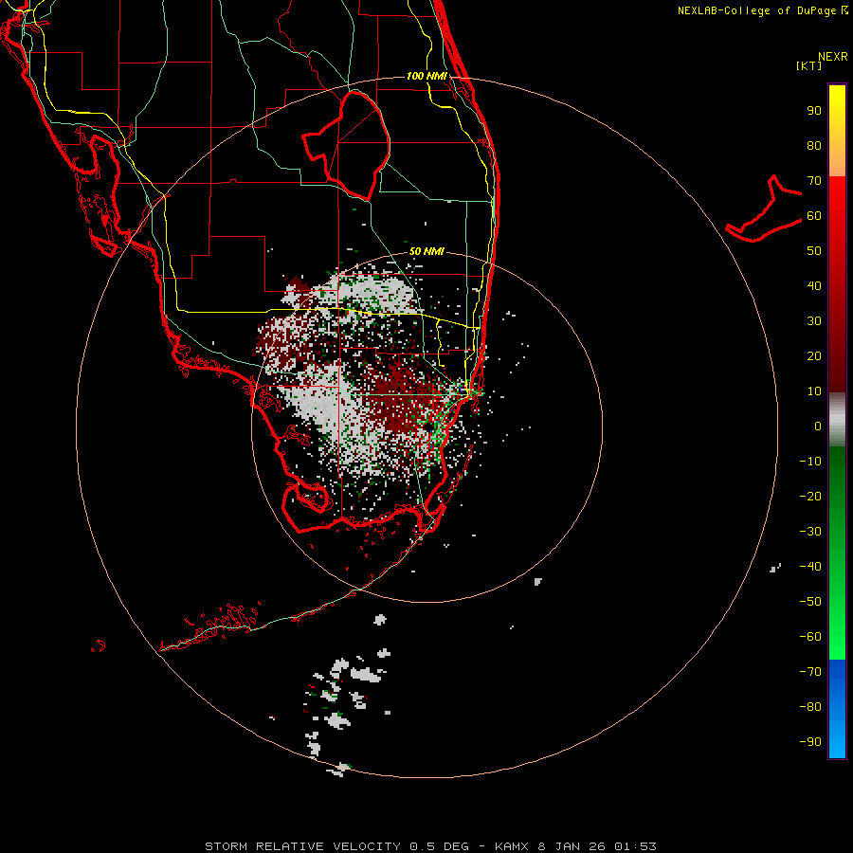Click the KAMX station identifier in caption

point(513,846)
